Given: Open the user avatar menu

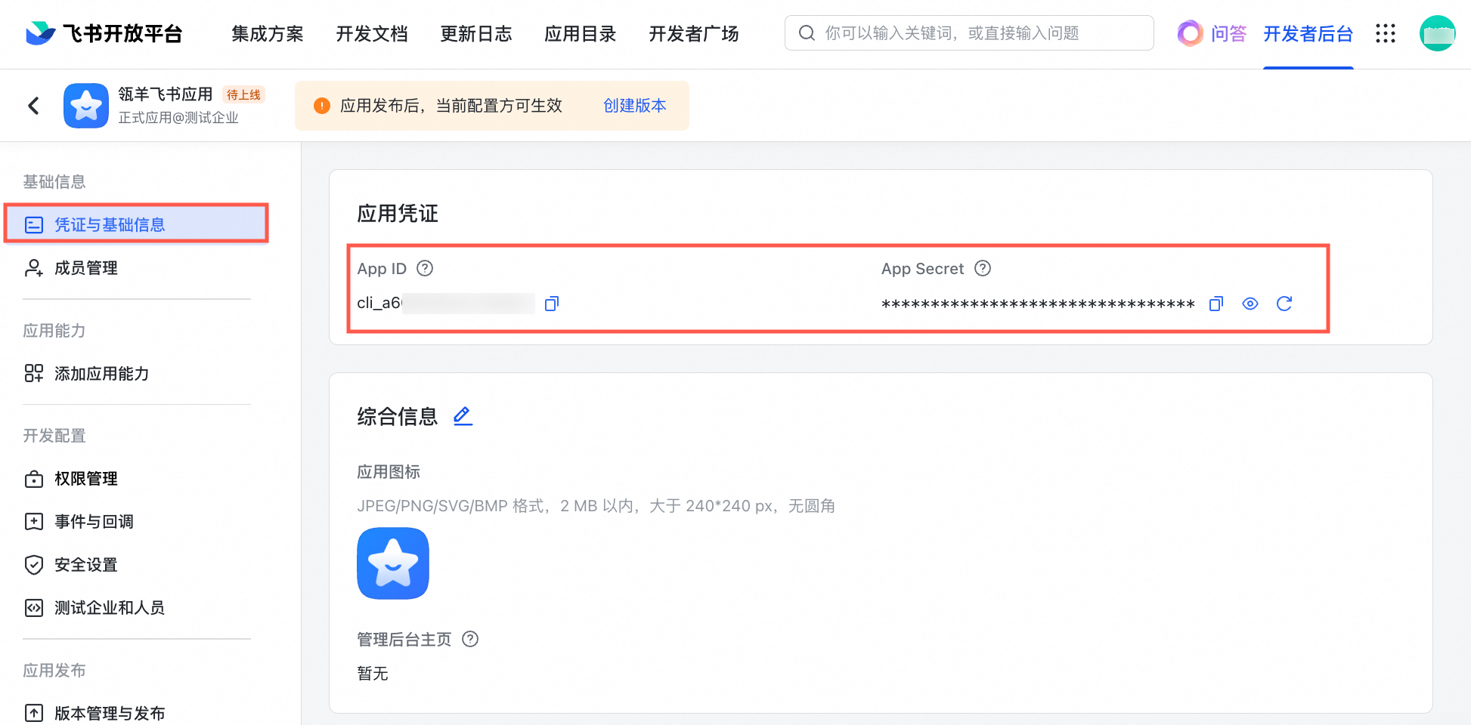Looking at the screenshot, I should point(1437,33).
